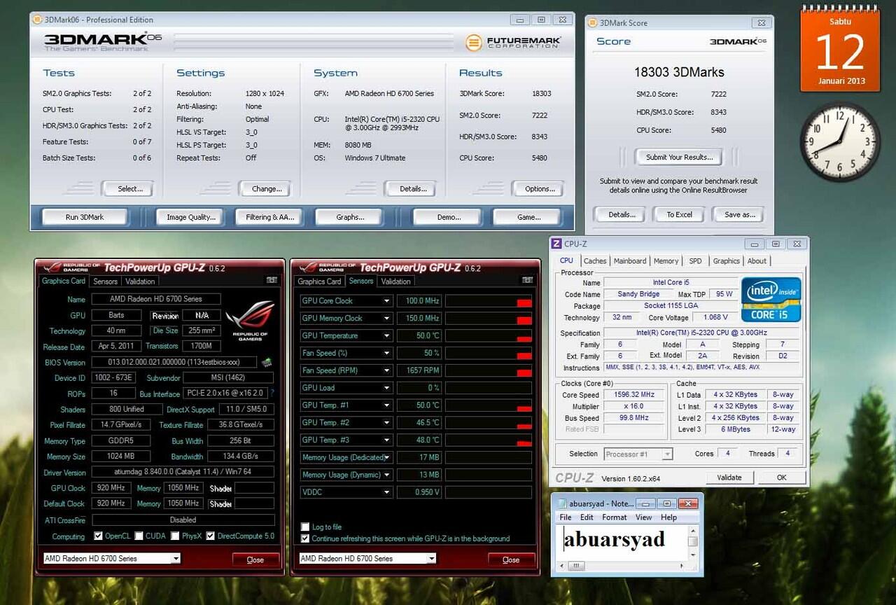Open the Format menu in Notepad
Viewport: 896px width, 605px height.
pos(615,517)
